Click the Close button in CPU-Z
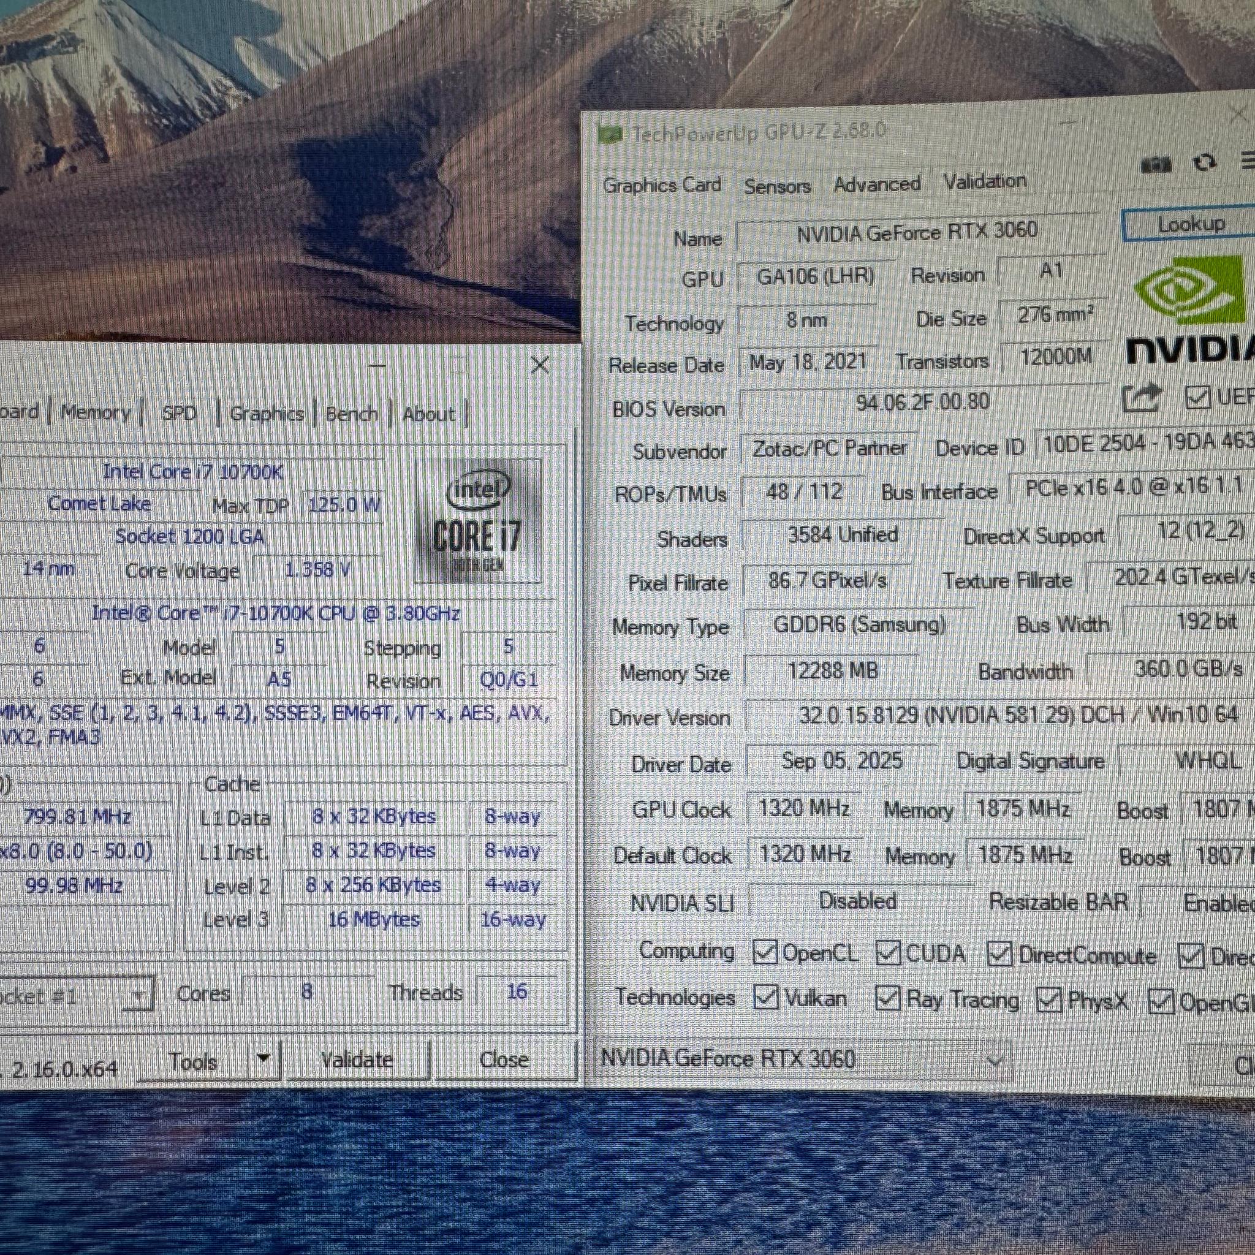 (x=504, y=1059)
